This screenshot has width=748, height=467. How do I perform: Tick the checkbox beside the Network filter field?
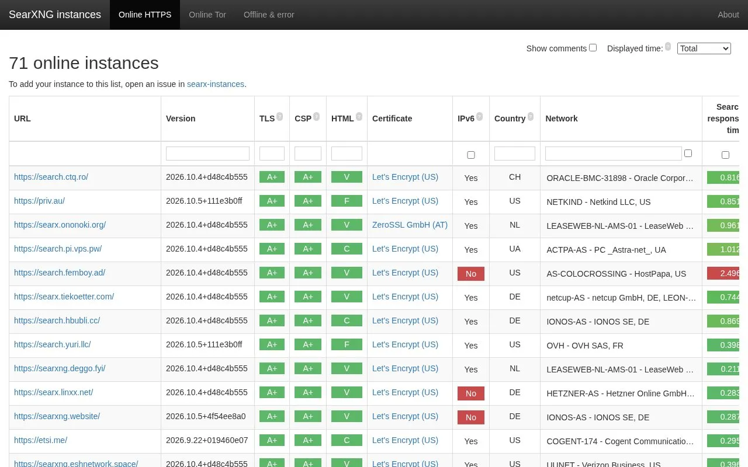pyautogui.click(x=688, y=153)
